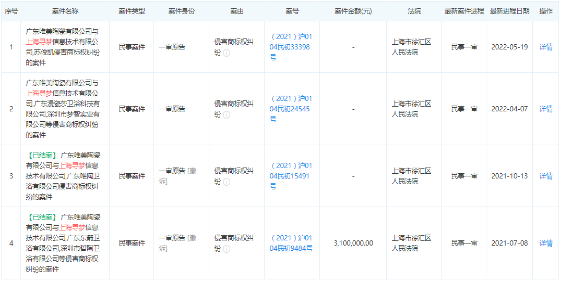Open 详情 for case row 2
Image resolution: width=561 pixels, height=282 pixels.
(546, 109)
